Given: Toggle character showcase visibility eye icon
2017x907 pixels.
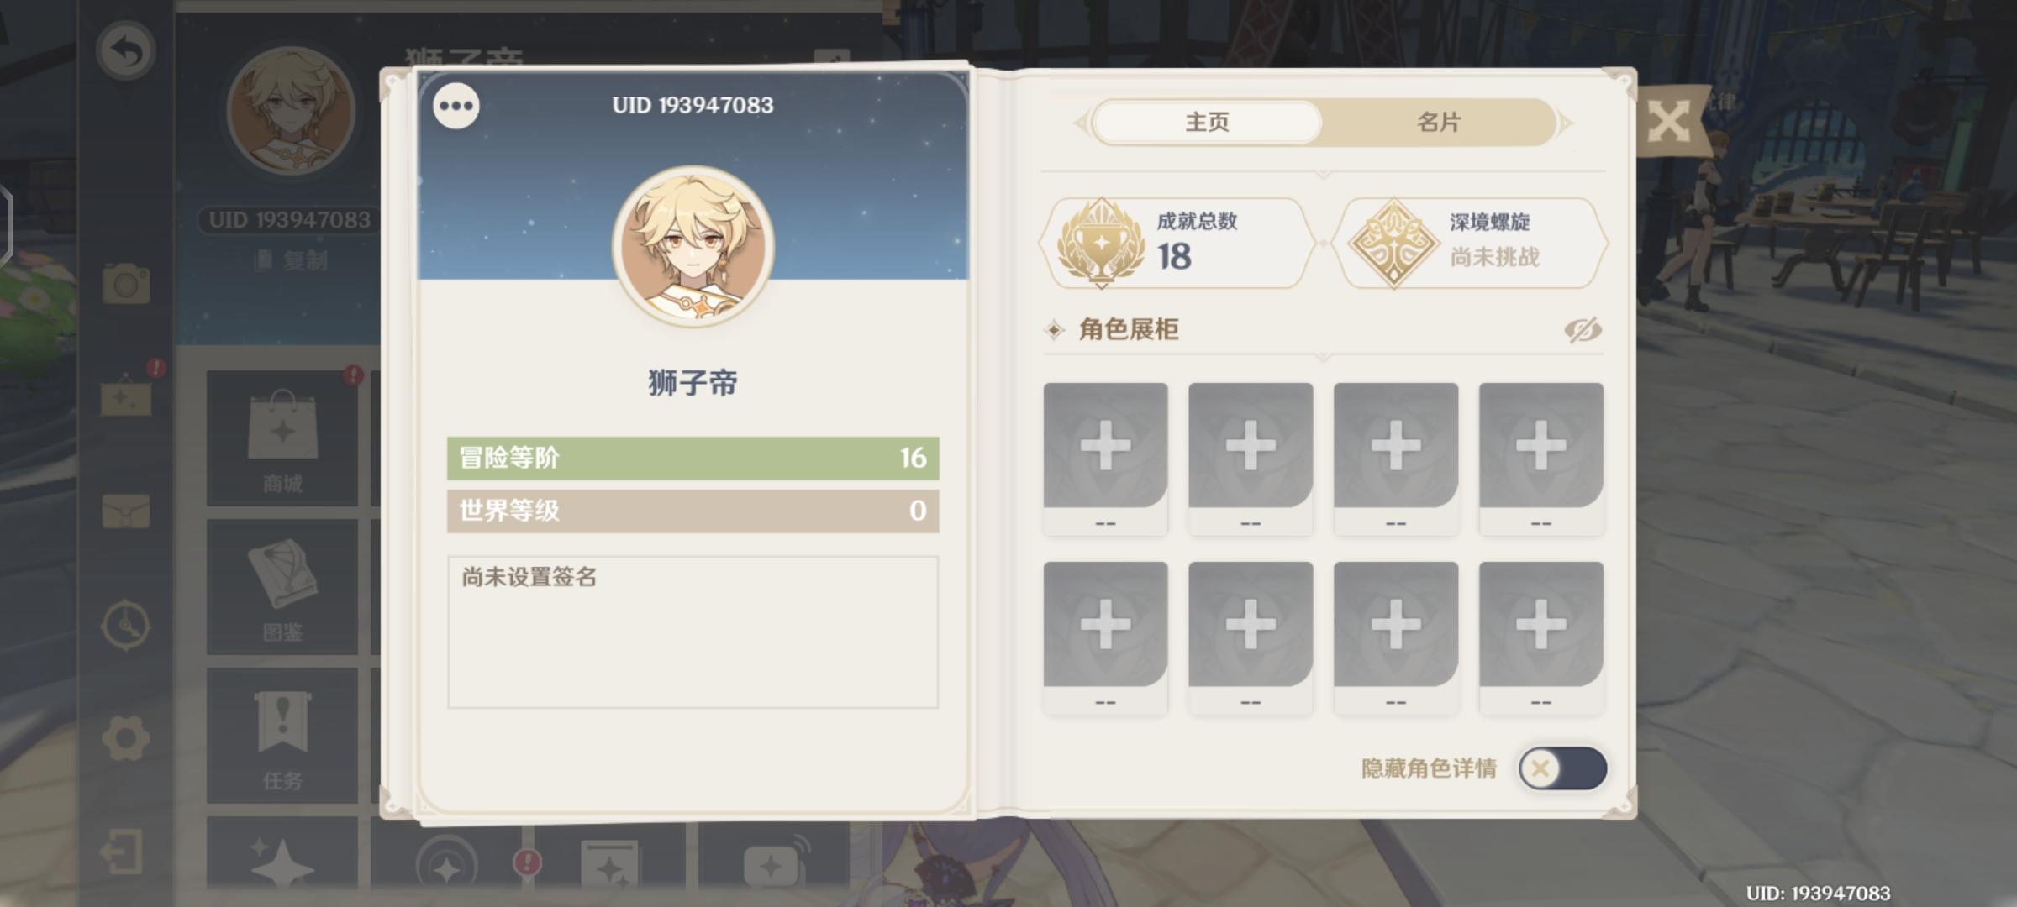Looking at the screenshot, I should pyautogui.click(x=1583, y=330).
